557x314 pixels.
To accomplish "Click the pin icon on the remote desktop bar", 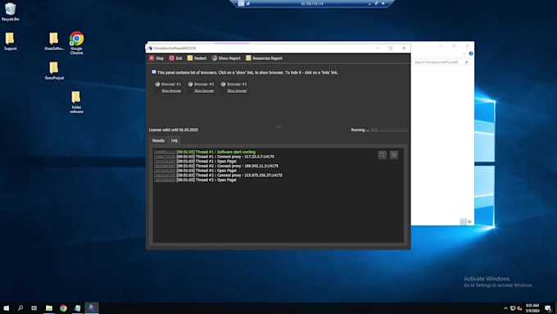I will (241, 3).
